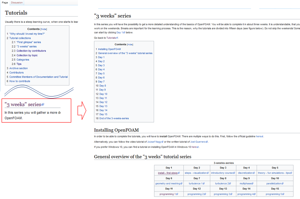
Task: Select 2.2 "3 weeks" series contents entry
Action: click(x=27, y=46)
